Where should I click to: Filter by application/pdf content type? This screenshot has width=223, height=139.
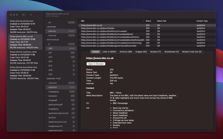56,105
